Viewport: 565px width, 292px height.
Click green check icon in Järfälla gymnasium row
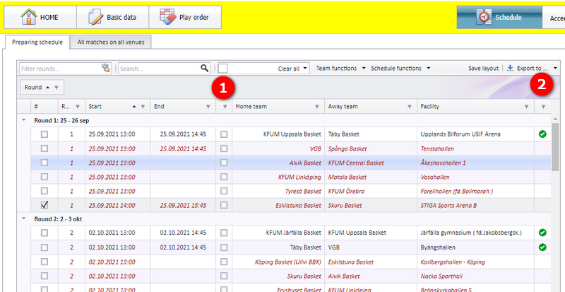pos(542,233)
